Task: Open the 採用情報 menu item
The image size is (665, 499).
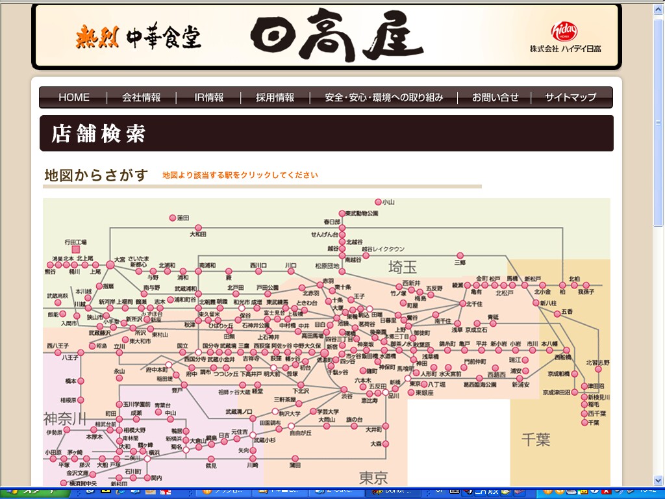Action: [275, 97]
